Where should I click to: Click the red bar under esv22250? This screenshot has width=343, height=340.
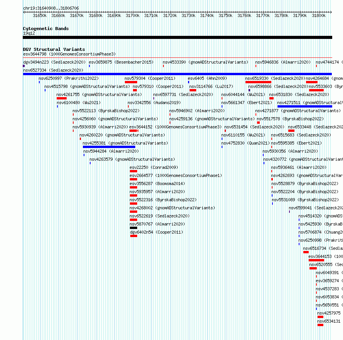tap(133, 171)
